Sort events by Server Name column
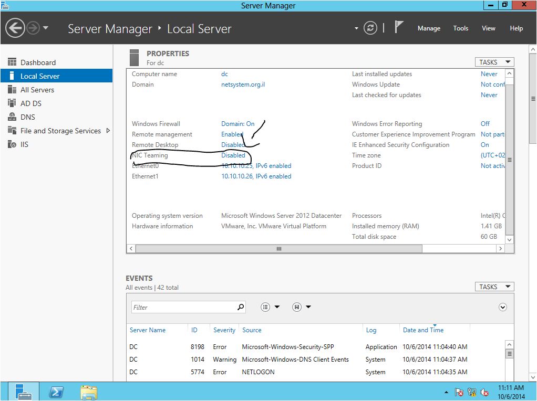 click(147, 330)
